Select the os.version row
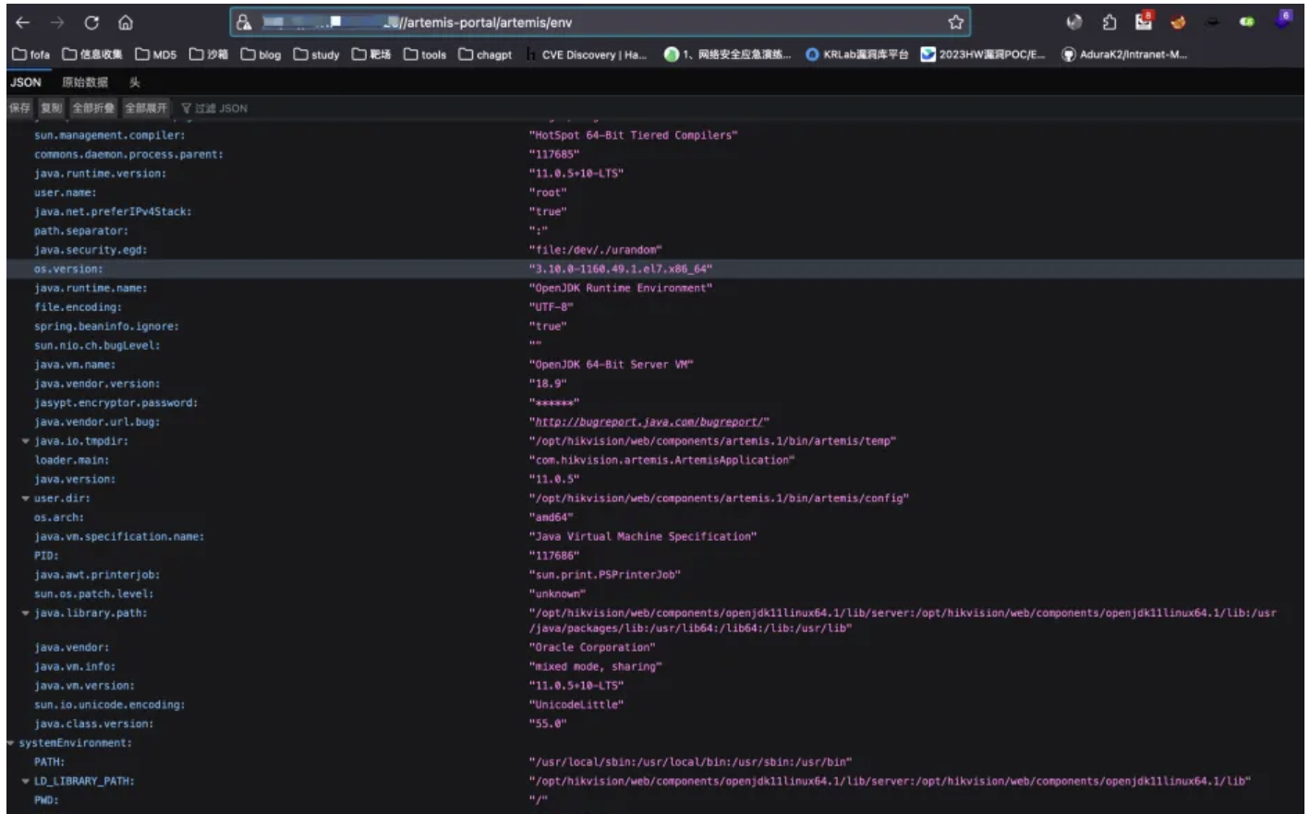This screenshot has width=1310, height=814. pos(655,269)
